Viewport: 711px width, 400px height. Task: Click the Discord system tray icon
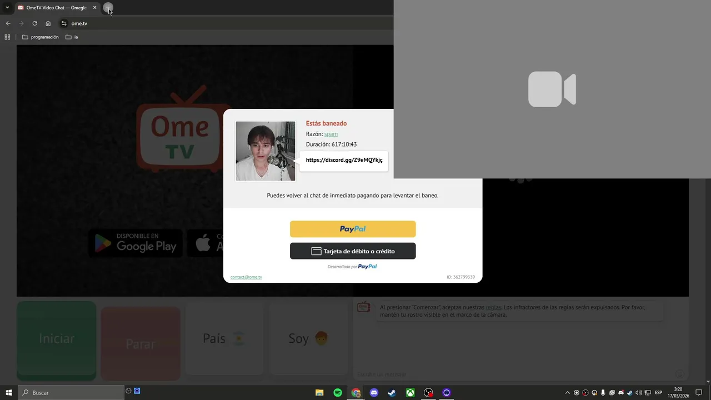(621, 393)
